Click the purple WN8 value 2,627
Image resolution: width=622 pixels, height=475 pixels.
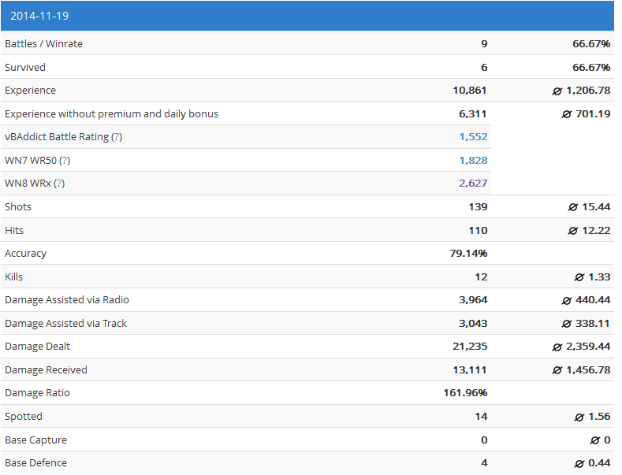coord(473,184)
